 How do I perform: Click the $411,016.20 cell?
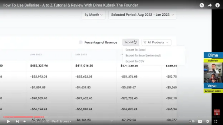click(84, 66)
